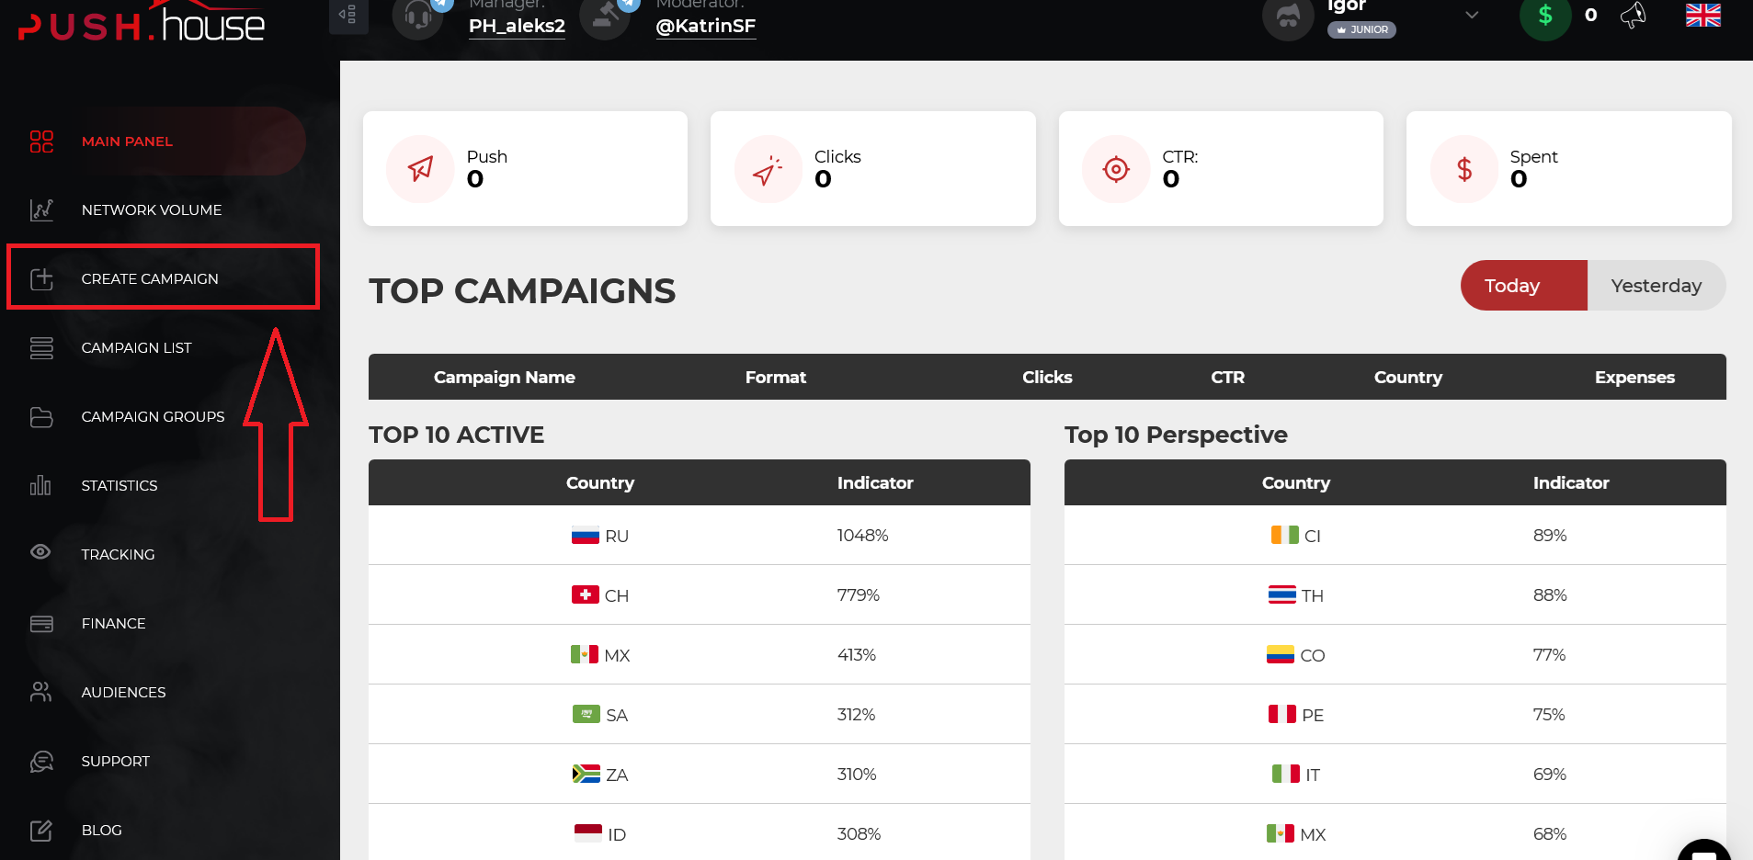Open the megaphone announcements icon

(x=1633, y=15)
